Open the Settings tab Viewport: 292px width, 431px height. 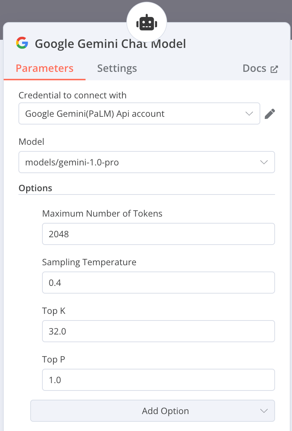(x=117, y=69)
